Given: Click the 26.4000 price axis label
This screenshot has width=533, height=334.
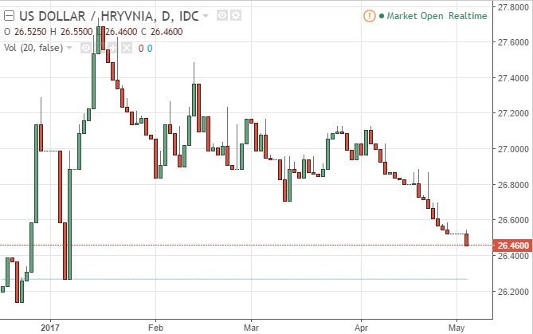Looking at the screenshot, I should click(x=513, y=256).
